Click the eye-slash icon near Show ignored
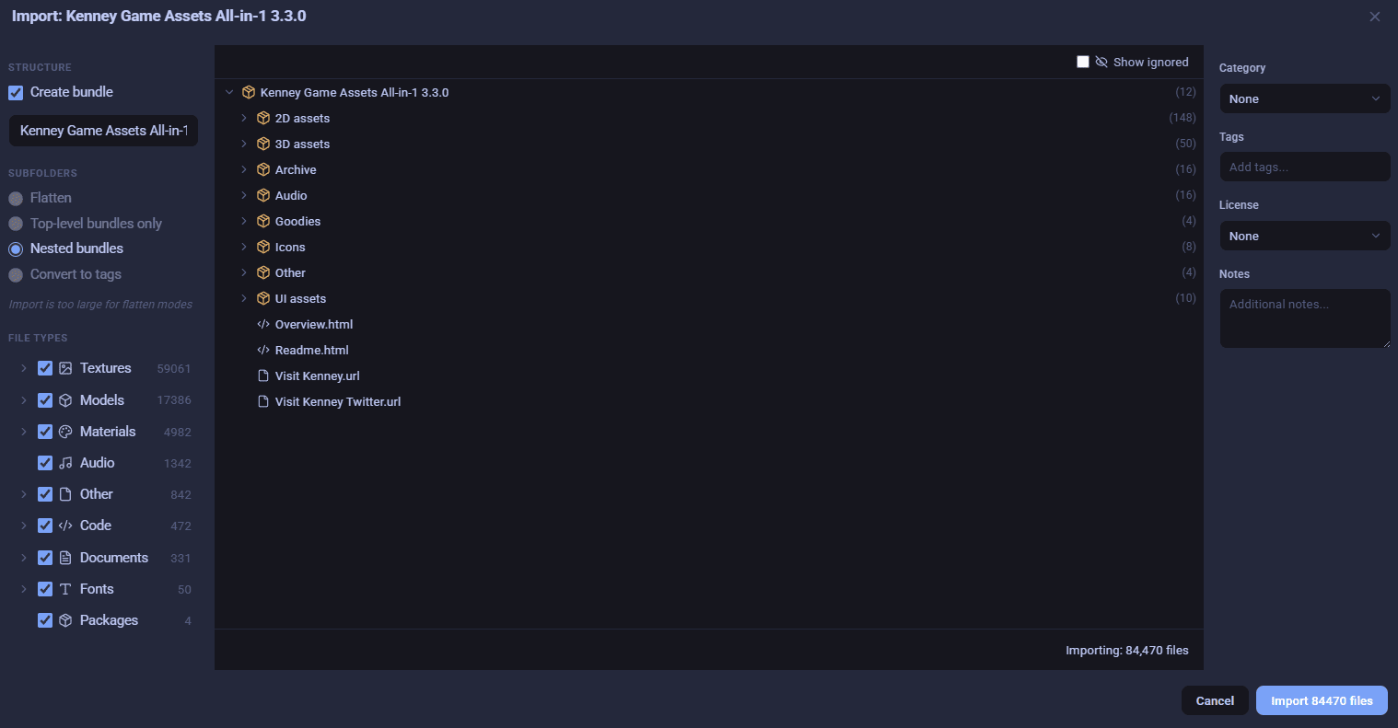Image resolution: width=1398 pixels, height=728 pixels. [1101, 62]
